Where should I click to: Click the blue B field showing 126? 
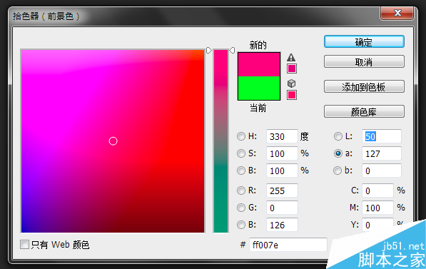coord(282,225)
